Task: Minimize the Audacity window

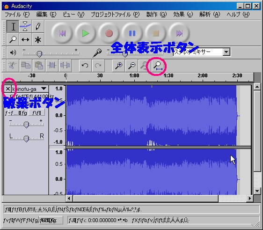Action: pyautogui.click(x=240, y=6)
